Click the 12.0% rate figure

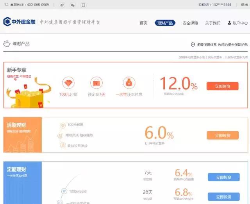179,83
